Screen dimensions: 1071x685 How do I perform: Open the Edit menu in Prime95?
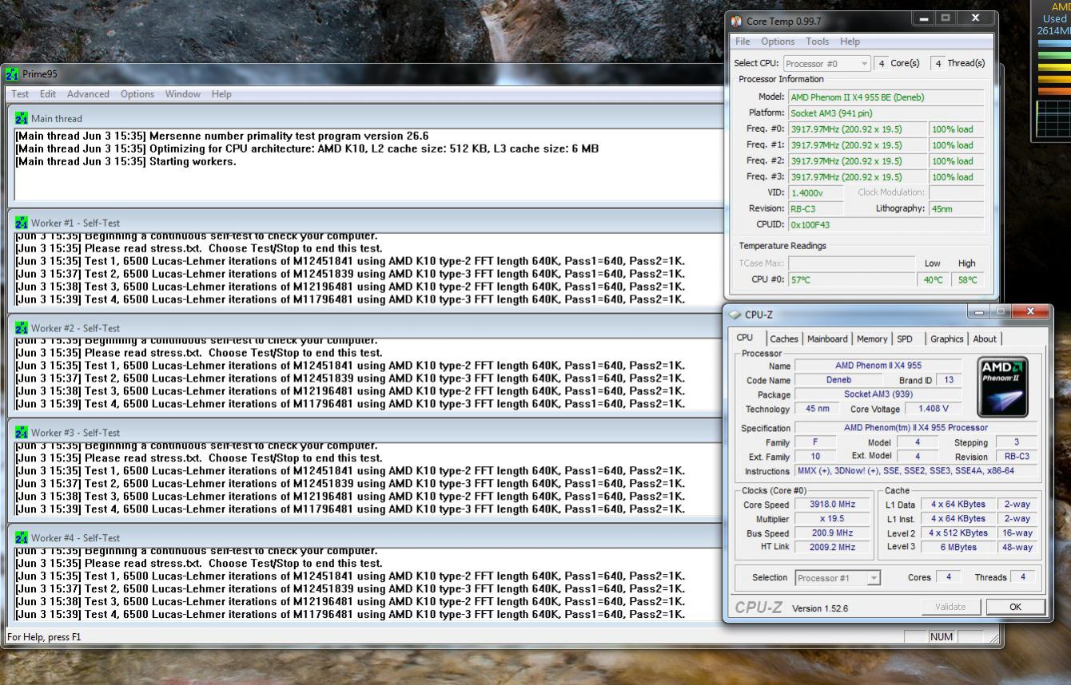coord(48,94)
